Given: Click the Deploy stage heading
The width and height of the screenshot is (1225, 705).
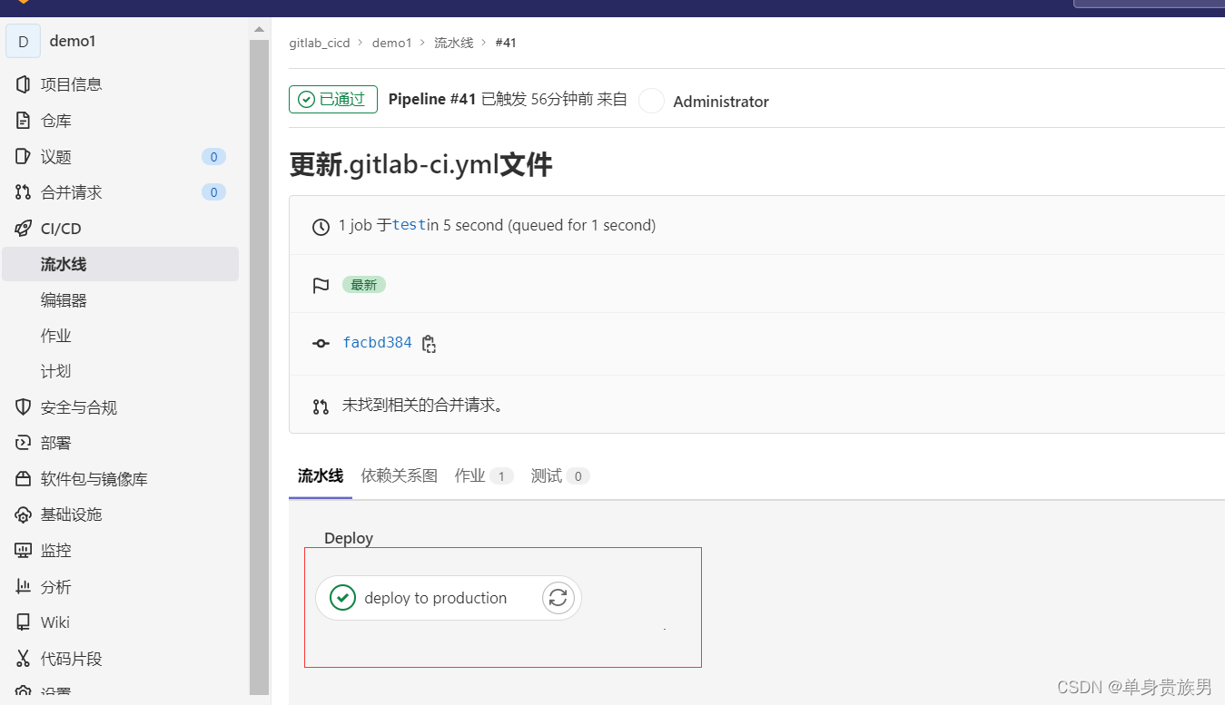Looking at the screenshot, I should (349, 538).
